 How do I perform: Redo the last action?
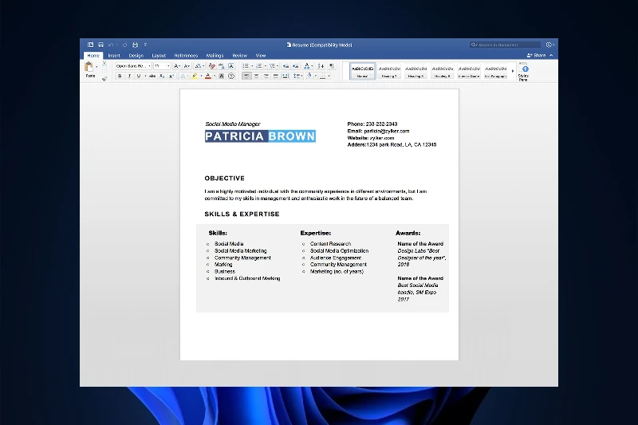124,45
